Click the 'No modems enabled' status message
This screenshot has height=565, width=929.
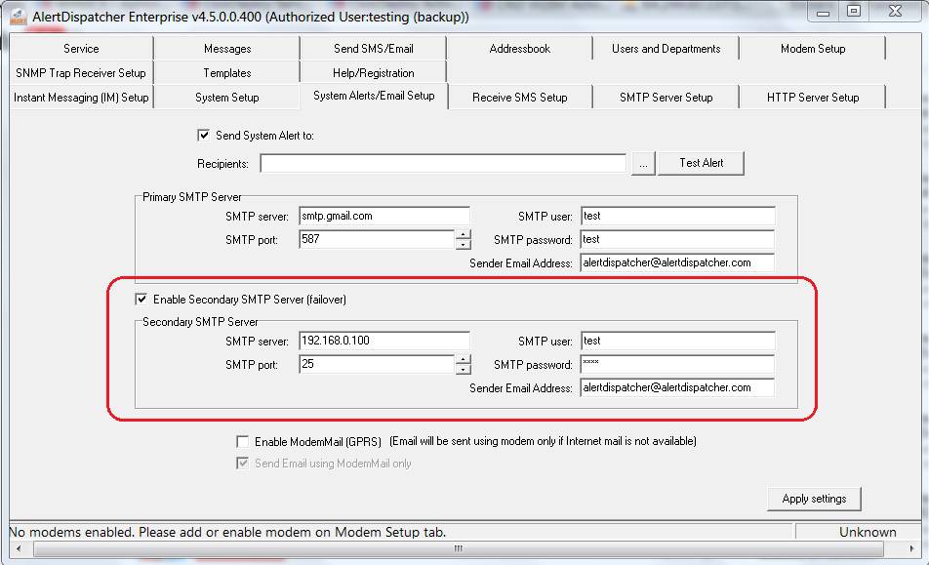point(227,532)
